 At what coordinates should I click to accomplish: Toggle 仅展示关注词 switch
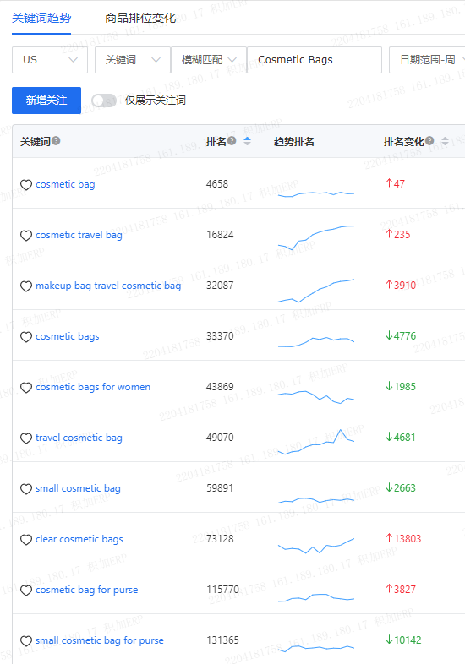click(104, 101)
